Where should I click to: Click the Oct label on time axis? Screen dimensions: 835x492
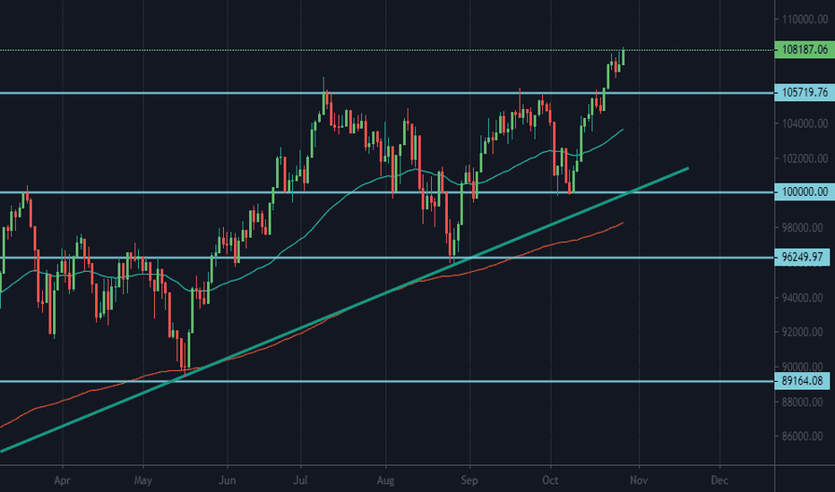pyautogui.click(x=550, y=480)
